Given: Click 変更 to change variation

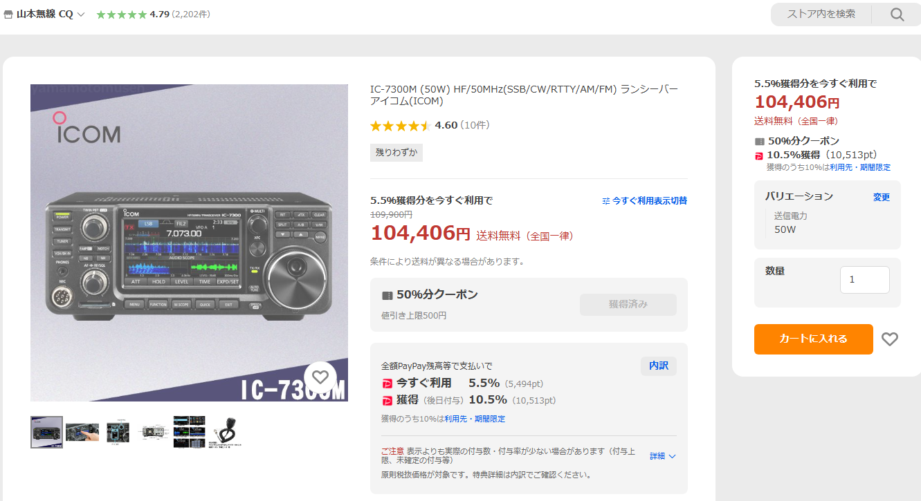Looking at the screenshot, I should [882, 197].
